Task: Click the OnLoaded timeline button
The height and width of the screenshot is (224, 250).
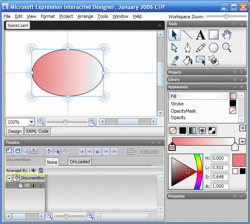Action: 80,162
